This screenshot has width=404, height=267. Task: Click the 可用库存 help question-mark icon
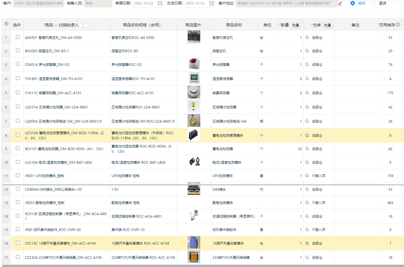398,25
